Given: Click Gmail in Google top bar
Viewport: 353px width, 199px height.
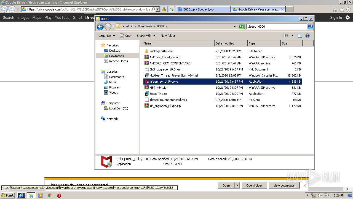Looking at the screenshot, I should [77, 17].
